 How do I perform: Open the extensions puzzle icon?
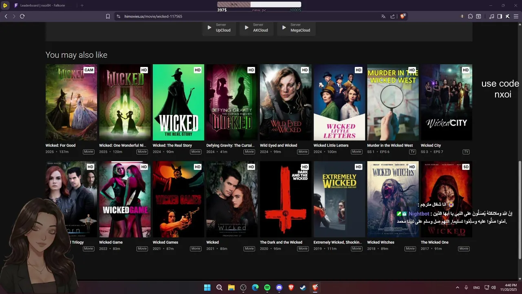pyautogui.click(x=470, y=16)
